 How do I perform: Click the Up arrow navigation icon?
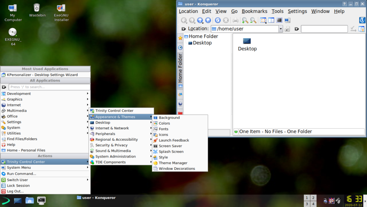click(x=200, y=20)
